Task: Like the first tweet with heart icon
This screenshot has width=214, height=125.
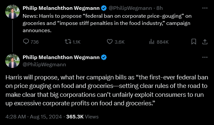Action: tap(110, 42)
